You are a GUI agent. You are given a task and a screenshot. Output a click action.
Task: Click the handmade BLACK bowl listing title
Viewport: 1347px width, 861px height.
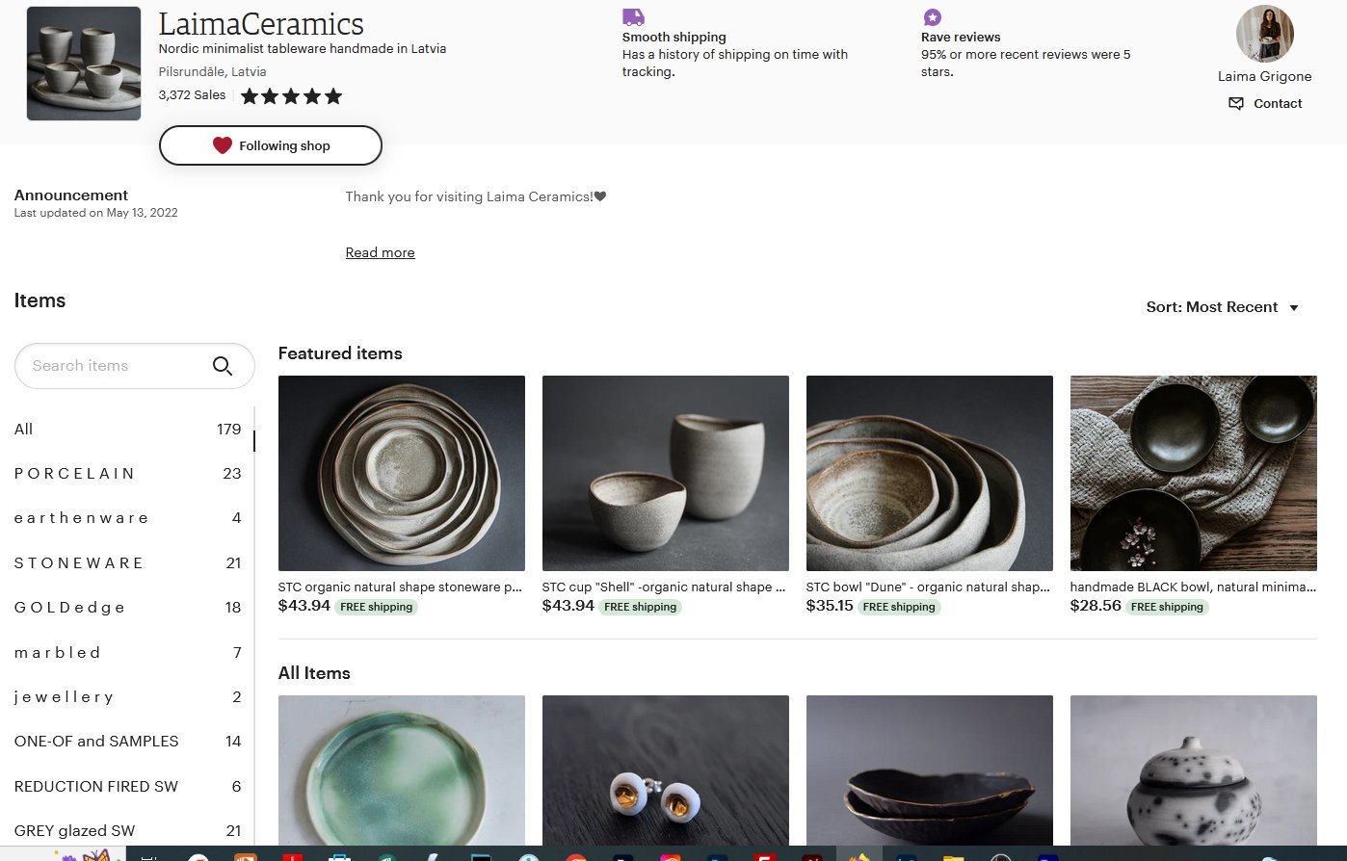(1193, 587)
